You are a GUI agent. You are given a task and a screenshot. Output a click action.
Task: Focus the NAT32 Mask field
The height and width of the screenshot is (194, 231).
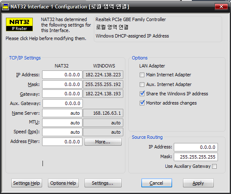[62, 84]
